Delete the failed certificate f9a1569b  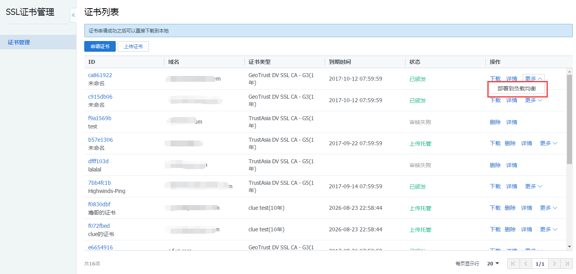(x=495, y=122)
